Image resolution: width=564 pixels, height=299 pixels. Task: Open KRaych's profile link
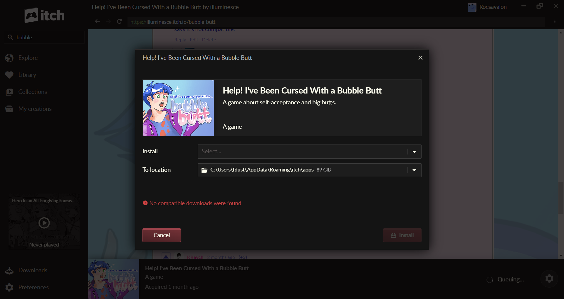(x=195, y=257)
